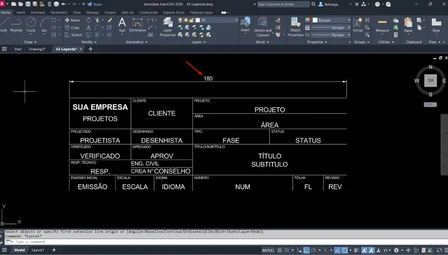Switch to the Express Tools tab

(174, 13)
